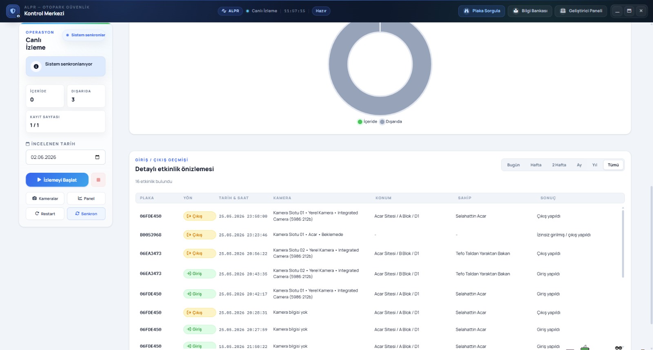Image resolution: width=653 pixels, height=350 pixels.
Task: Toggle Dışarıda legend item on chart
Action: click(x=391, y=121)
